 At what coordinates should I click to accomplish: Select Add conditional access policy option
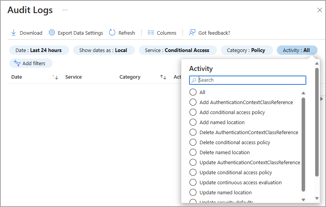[x=193, y=112]
